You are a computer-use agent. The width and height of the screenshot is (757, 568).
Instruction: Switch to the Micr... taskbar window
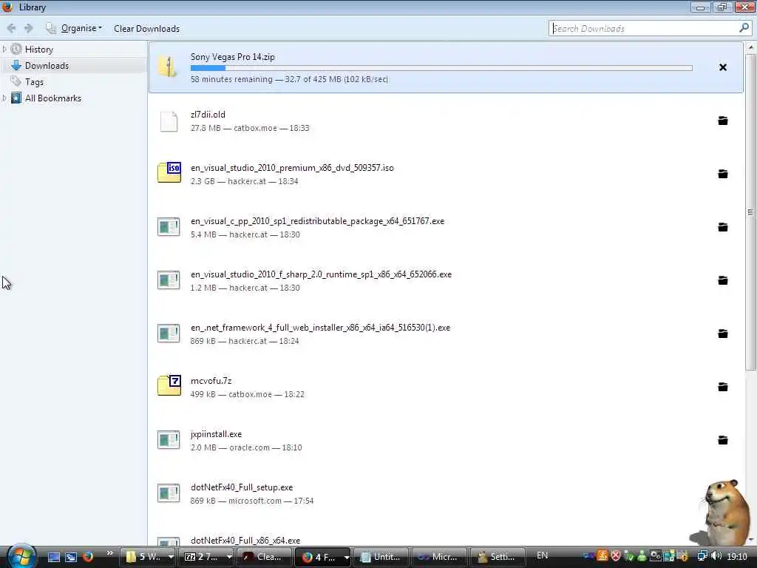pyautogui.click(x=439, y=557)
